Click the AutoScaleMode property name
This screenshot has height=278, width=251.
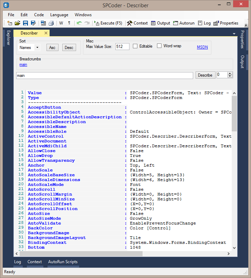[46, 185]
